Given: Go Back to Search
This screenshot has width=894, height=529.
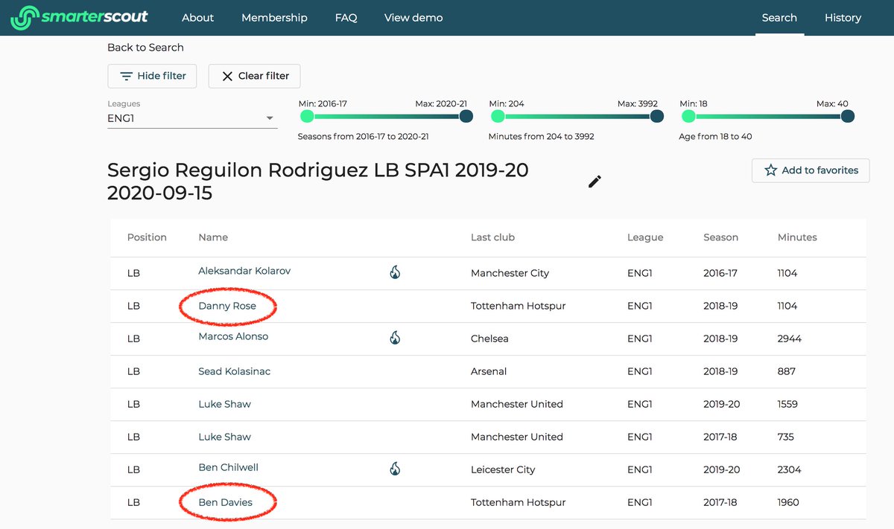Looking at the screenshot, I should [145, 48].
